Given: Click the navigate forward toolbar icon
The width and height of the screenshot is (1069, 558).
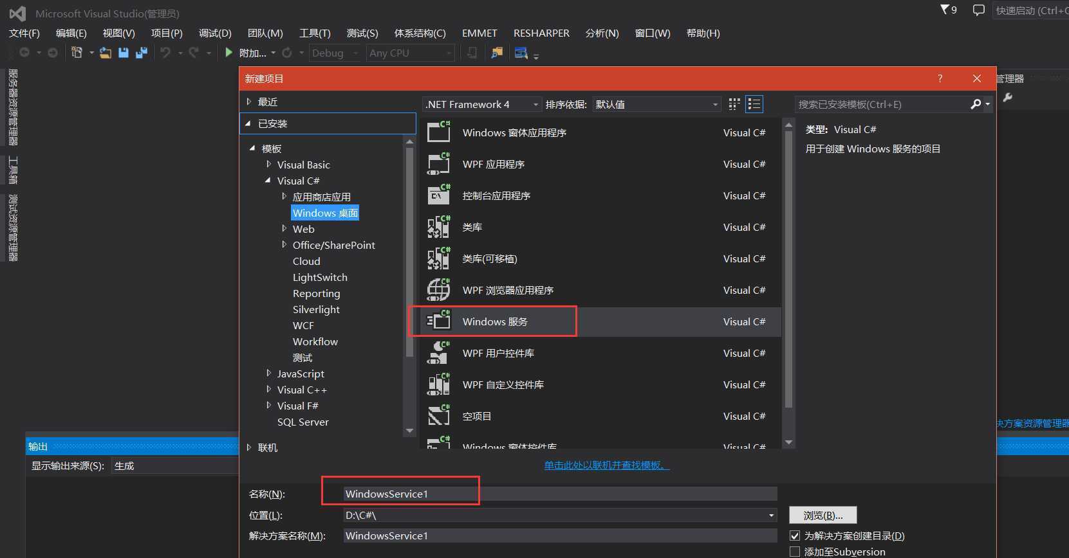Looking at the screenshot, I should coord(53,53).
